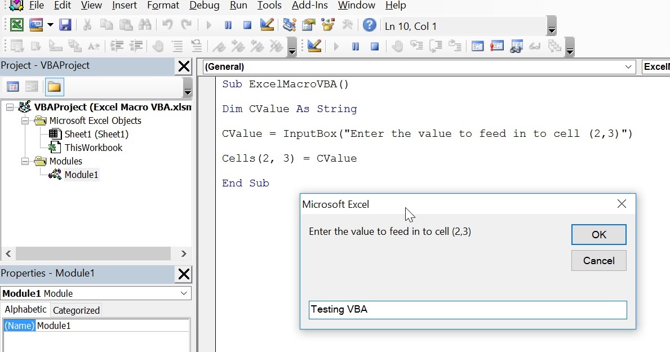
Task: Open Standard toolbar options overflow arrow
Action: [x=552, y=26]
